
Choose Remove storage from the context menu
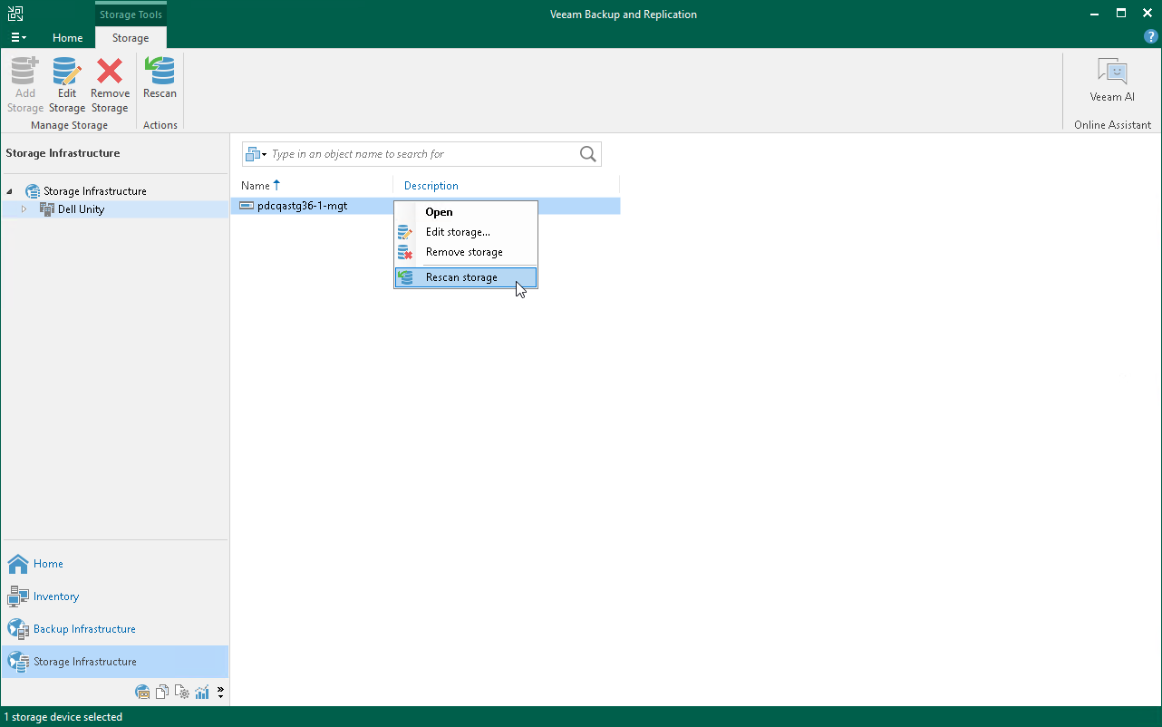[x=466, y=252]
